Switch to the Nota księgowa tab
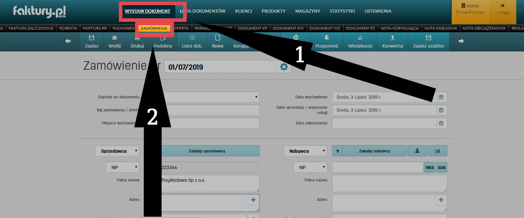 pyautogui.click(x=441, y=28)
